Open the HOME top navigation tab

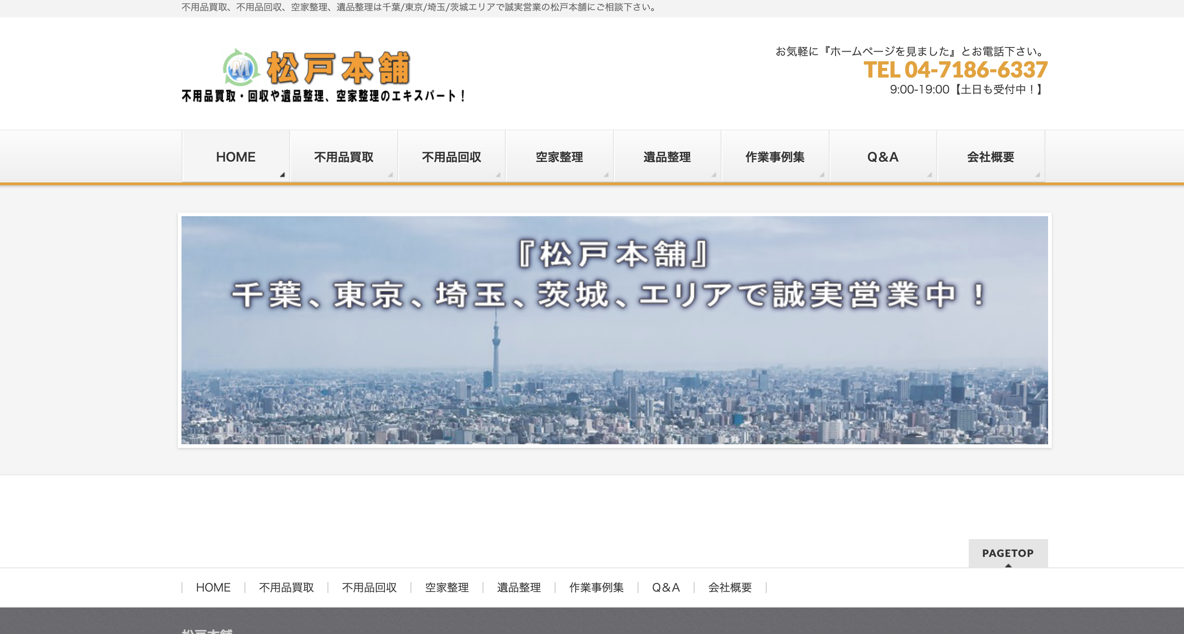pyautogui.click(x=236, y=157)
